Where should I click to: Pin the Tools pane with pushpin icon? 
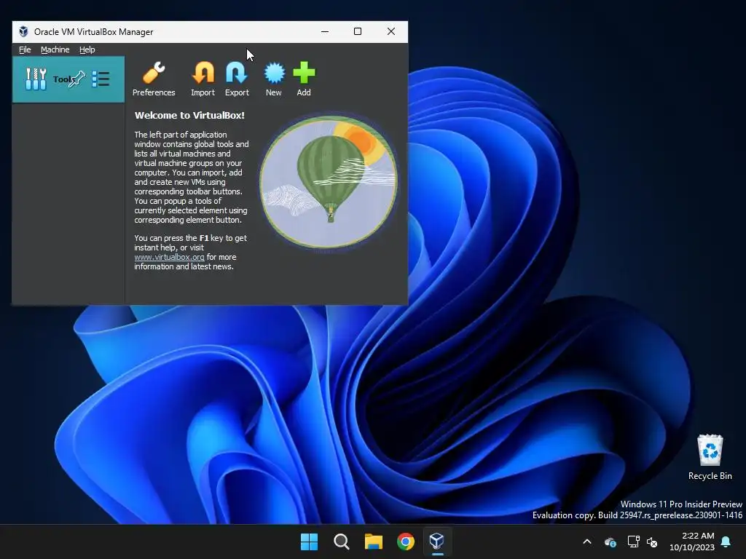click(76, 79)
